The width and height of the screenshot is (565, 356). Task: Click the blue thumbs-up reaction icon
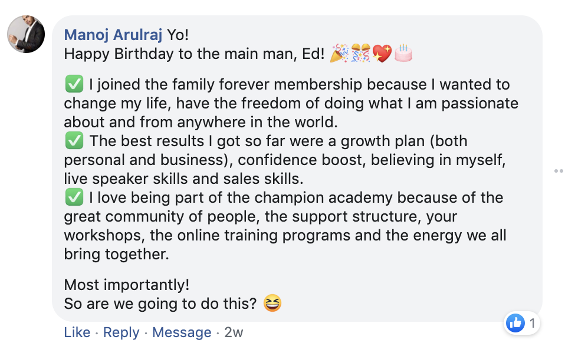515,323
